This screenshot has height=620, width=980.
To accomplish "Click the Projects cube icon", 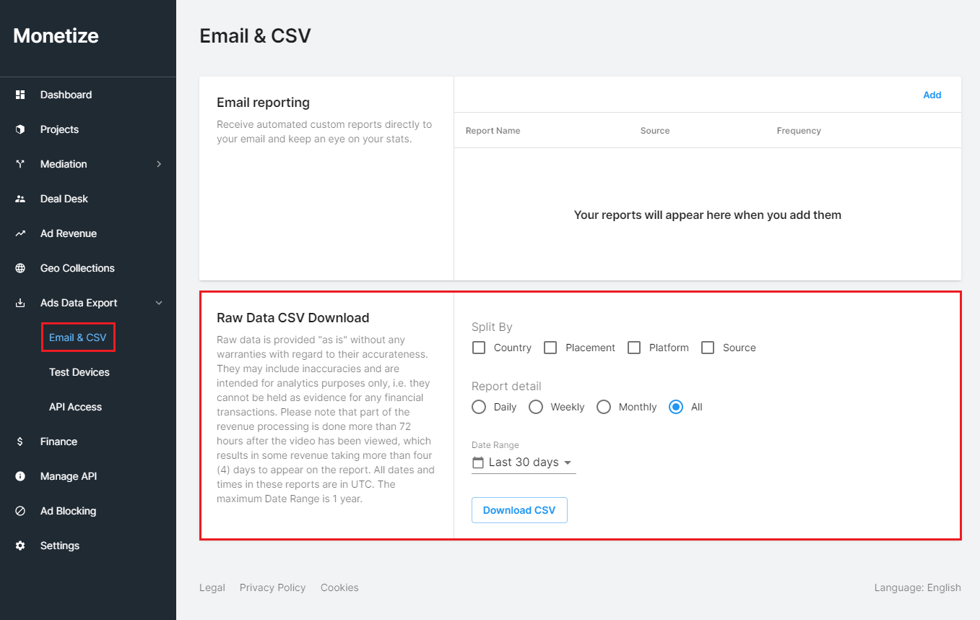I will 20,129.
